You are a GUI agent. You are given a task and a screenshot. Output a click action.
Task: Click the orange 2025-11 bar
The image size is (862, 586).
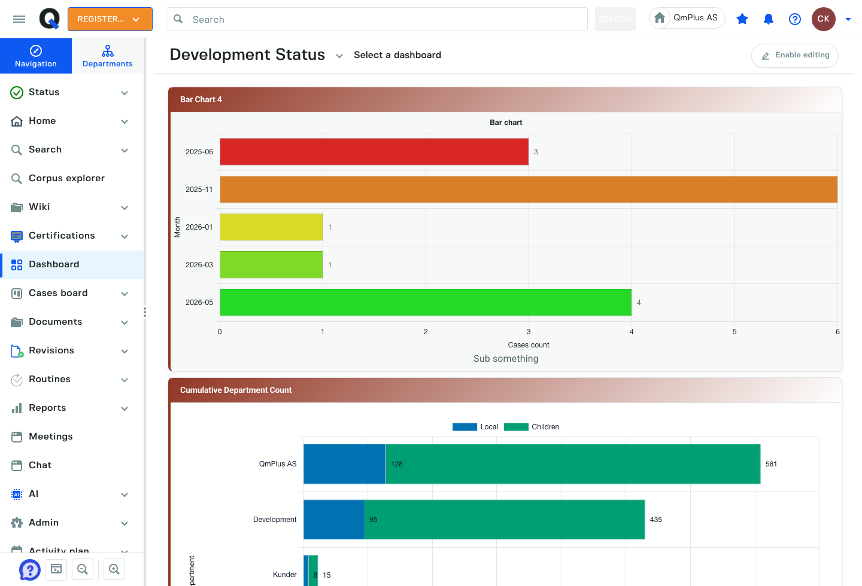[529, 190]
